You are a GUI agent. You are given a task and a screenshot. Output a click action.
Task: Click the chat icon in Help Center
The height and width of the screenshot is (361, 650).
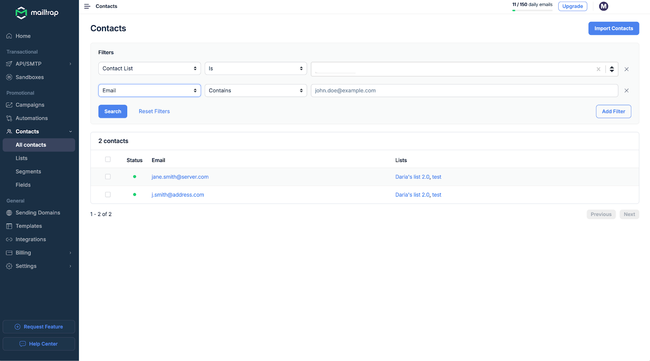pos(23,344)
